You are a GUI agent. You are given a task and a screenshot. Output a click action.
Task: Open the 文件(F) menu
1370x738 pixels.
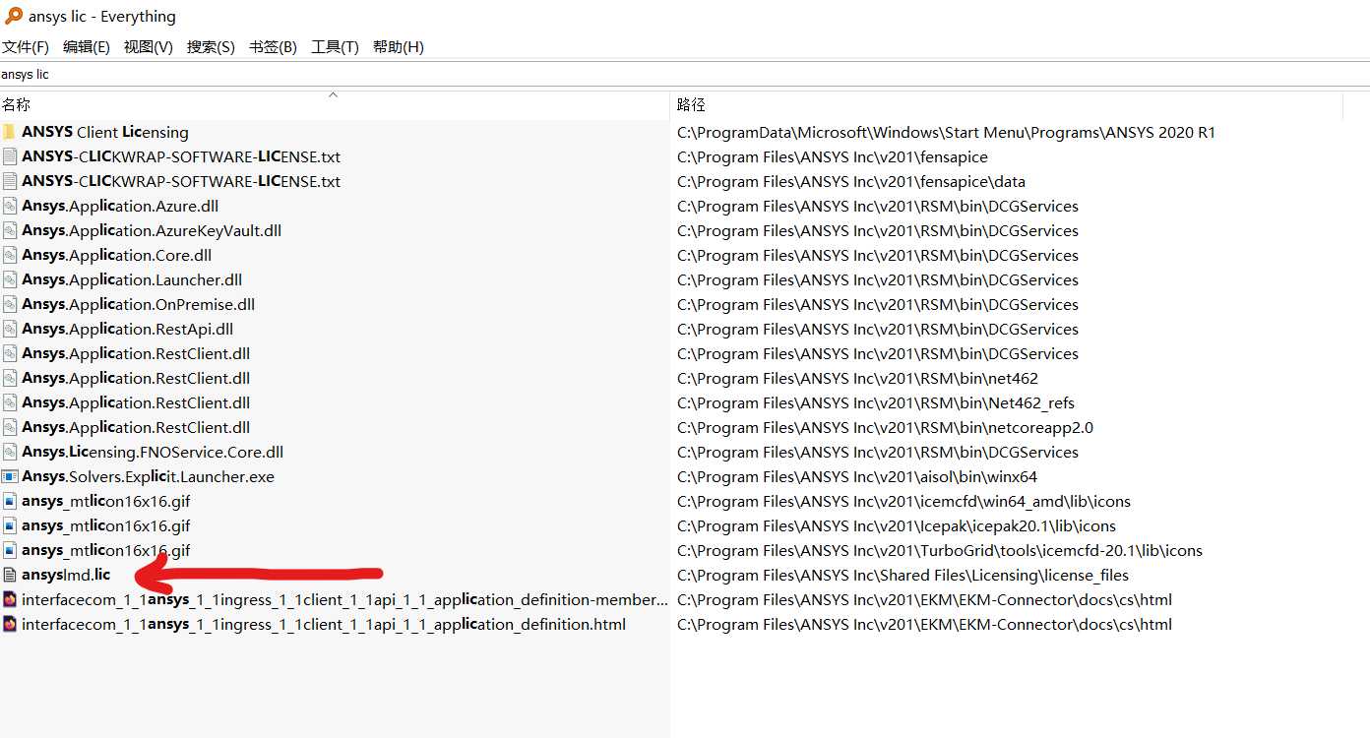coord(26,47)
